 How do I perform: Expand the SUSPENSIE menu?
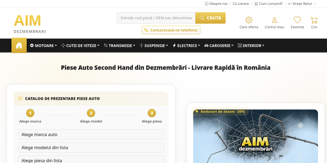pos(154,46)
